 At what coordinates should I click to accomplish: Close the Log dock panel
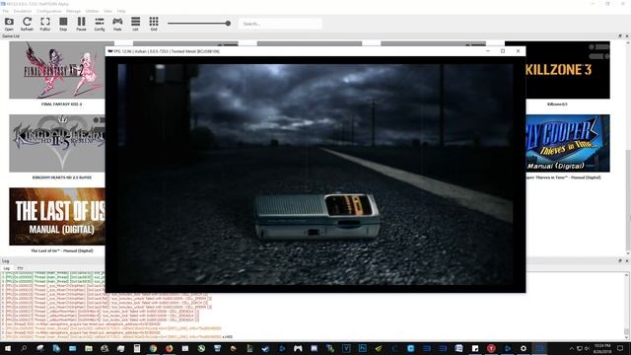[x=627, y=260]
